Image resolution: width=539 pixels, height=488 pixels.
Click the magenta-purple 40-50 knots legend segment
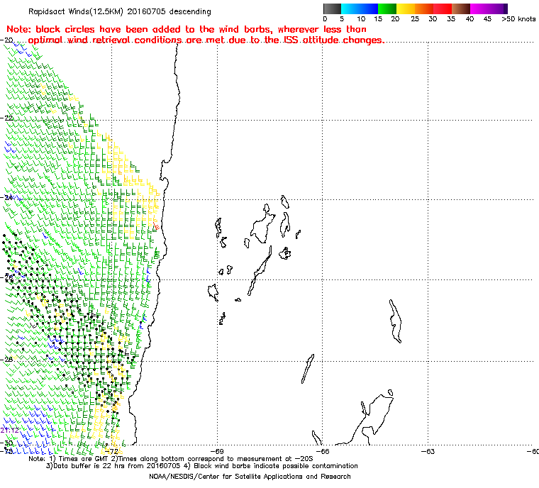[x=489, y=9]
